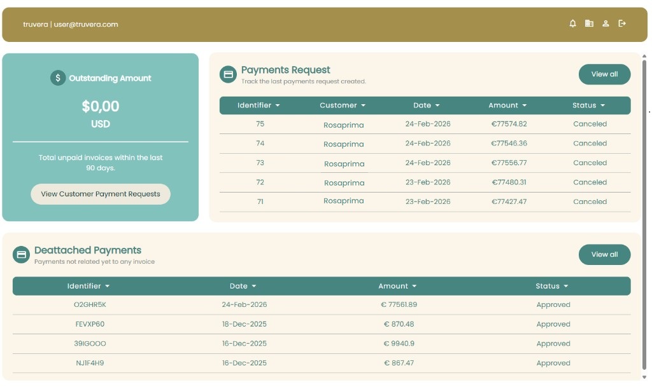Click the truvera brand name in the header

tap(35, 24)
